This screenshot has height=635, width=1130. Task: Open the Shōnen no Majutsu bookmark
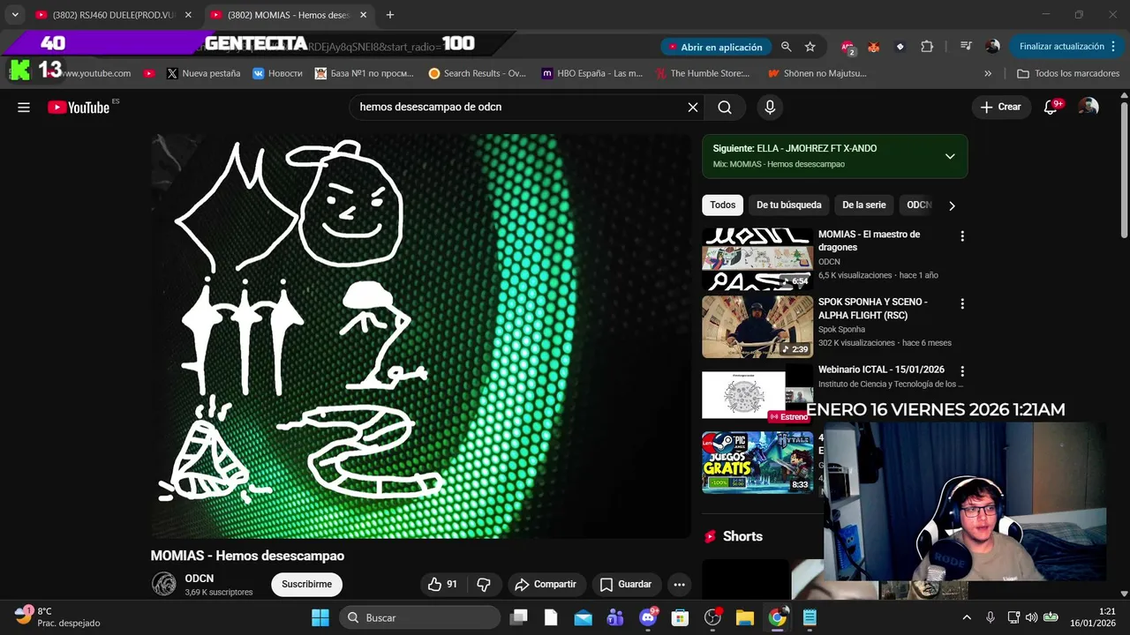(x=817, y=73)
